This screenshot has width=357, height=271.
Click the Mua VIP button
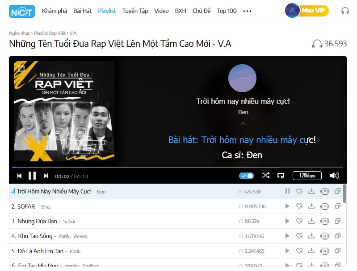point(313,10)
